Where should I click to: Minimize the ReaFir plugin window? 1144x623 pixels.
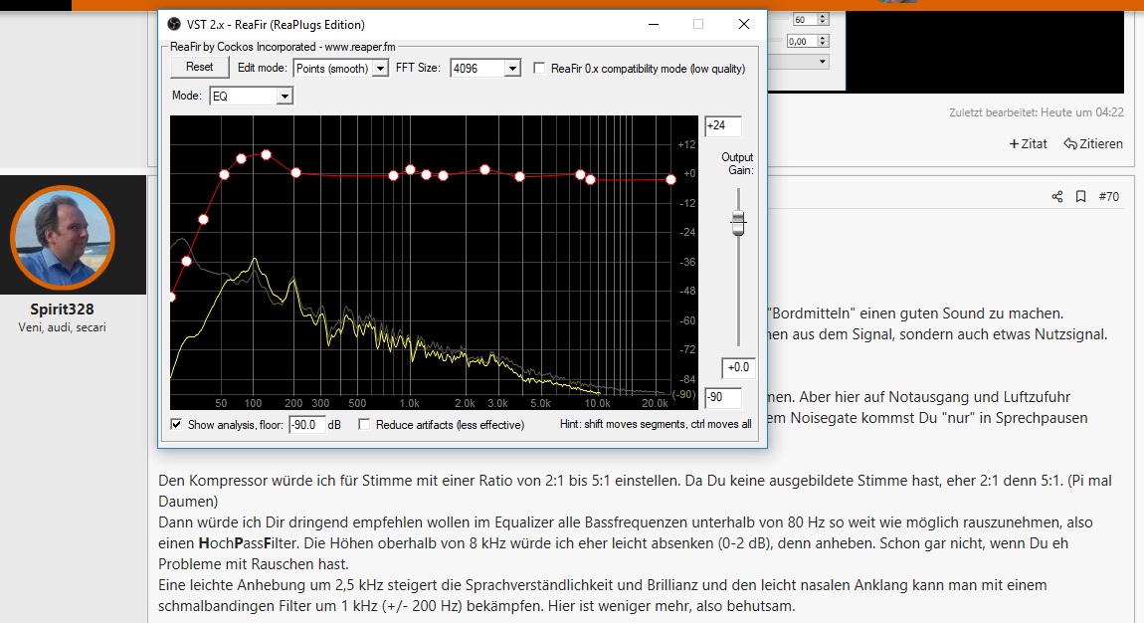pyautogui.click(x=654, y=24)
